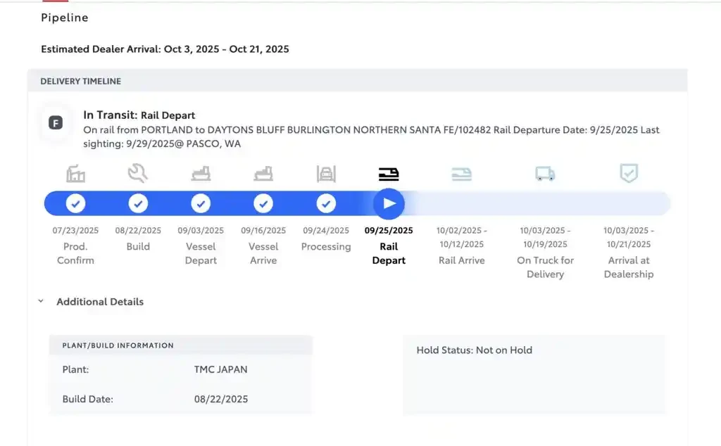
Task: Collapse the Additional Details chevron
Action: pyautogui.click(x=40, y=302)
